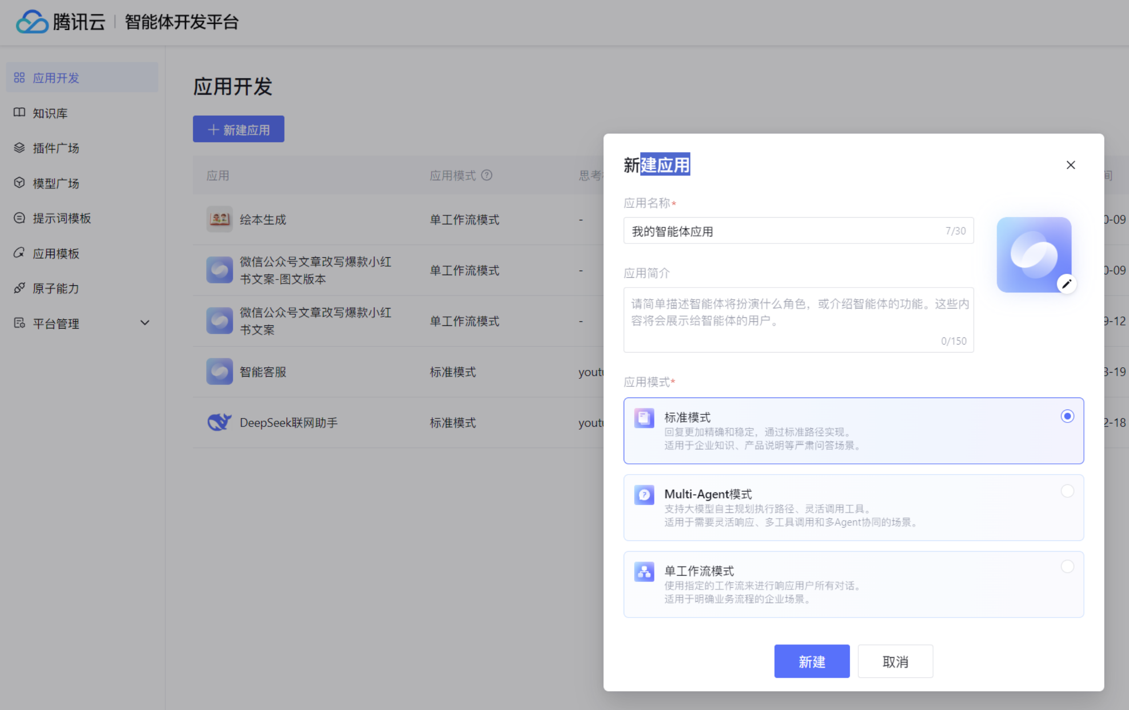This screenshot has height=710, width=1129.
Task: Click the 插件广场 layers icon
Action: [x=19, y=148]
